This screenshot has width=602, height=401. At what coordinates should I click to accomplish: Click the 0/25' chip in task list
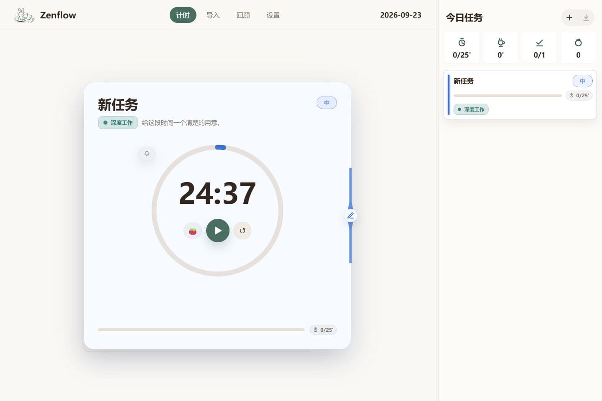[579, 96]
